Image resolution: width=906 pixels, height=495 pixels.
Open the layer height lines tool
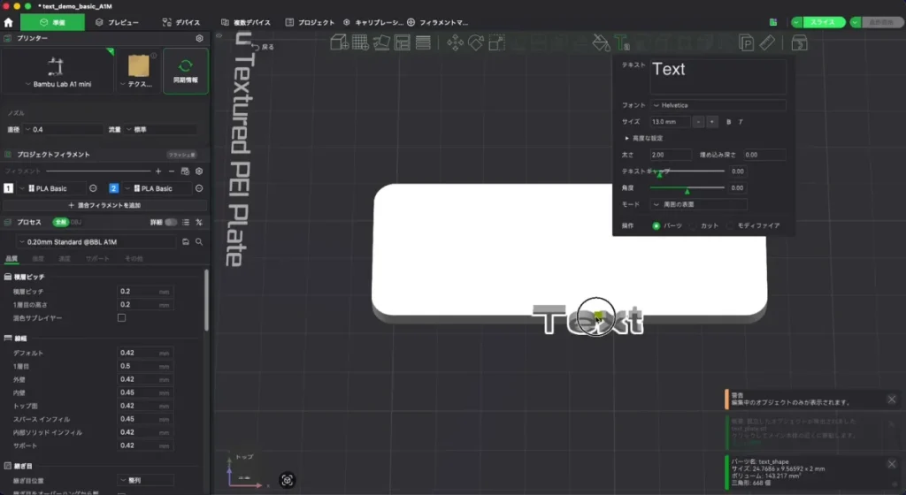point(423,42)
